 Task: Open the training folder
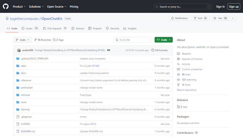[x=25, y=109]
